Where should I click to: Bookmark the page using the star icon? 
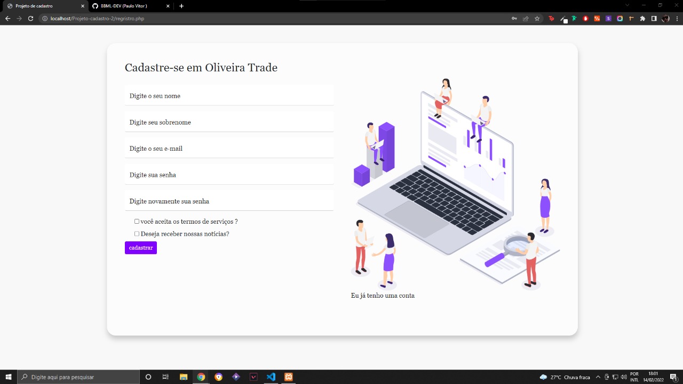537,18
